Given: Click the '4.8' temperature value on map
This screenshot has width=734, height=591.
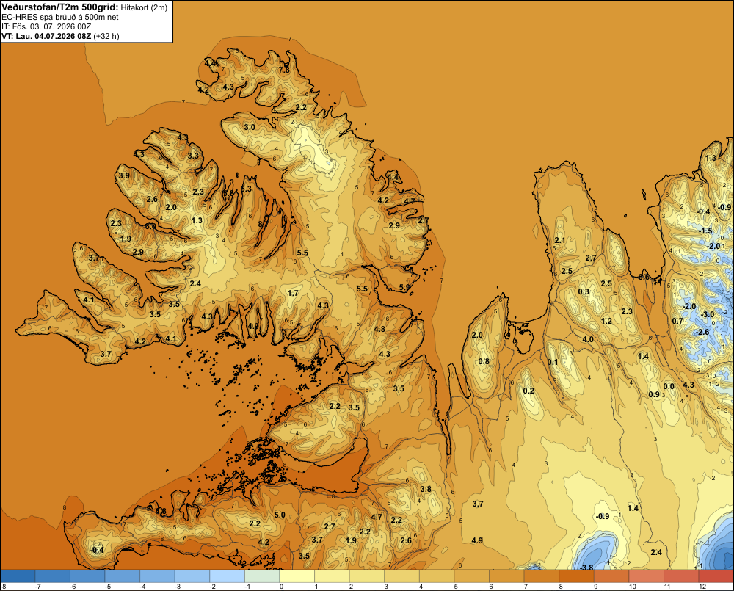Looking at the screenshot, I should point(379,329).
